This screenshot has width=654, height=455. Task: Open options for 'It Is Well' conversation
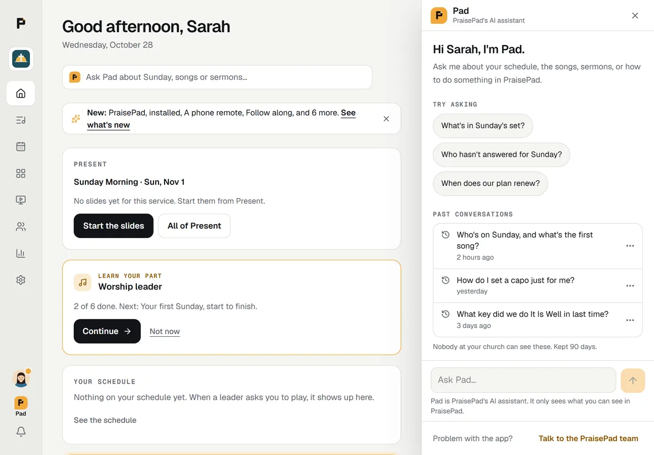tap(630, 320)
